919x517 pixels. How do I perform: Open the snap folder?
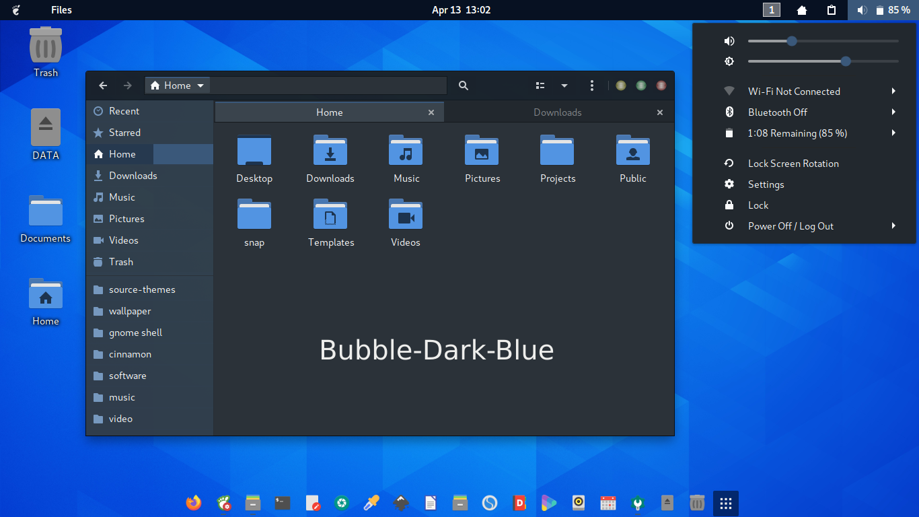[x=254, y=214]
